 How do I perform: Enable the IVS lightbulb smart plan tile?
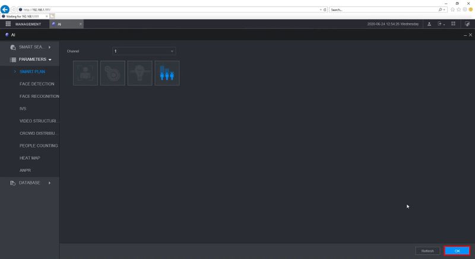coord(140,73)
